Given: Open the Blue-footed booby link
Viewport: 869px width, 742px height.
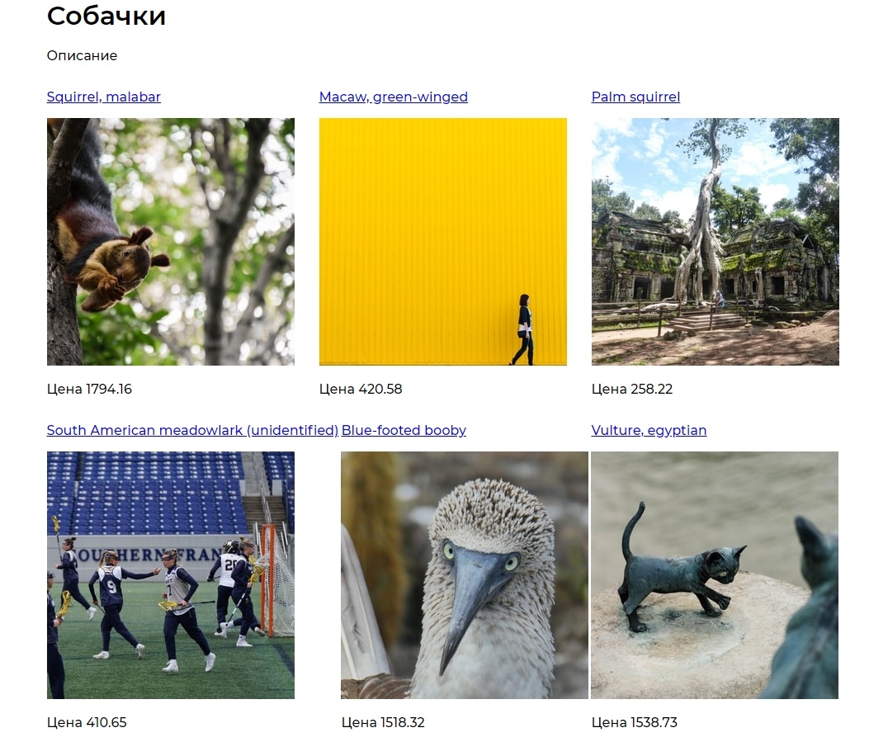Looking at the screenshot, I should point(404,431).
